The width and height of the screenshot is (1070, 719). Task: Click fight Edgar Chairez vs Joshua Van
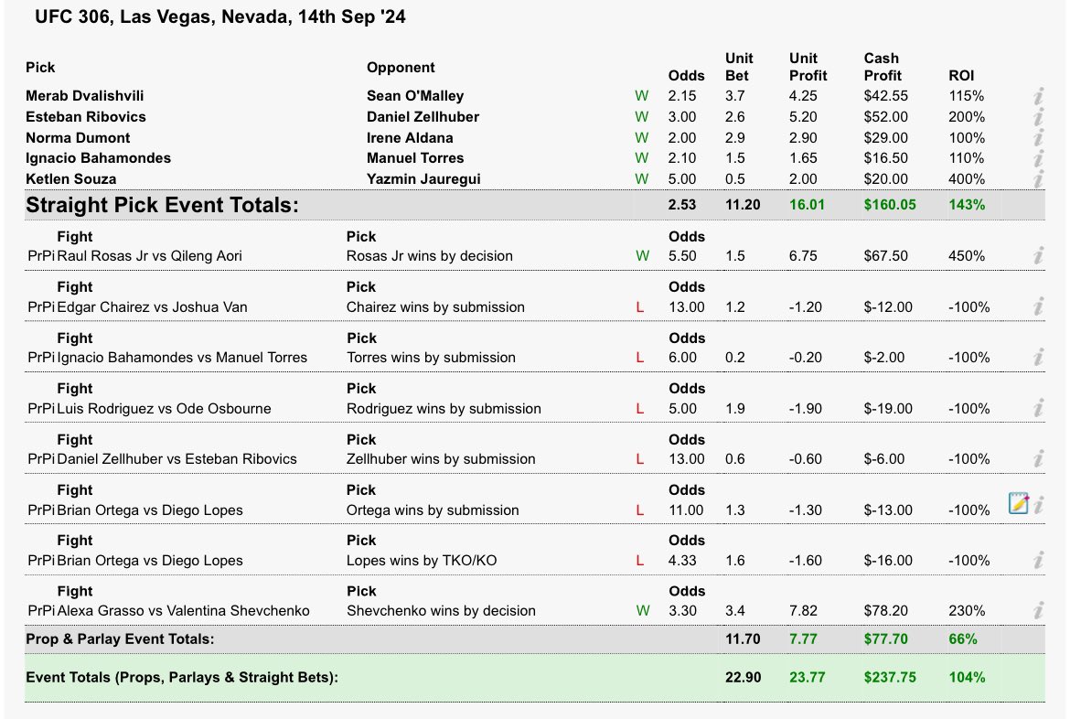click(x=152, y=307)
